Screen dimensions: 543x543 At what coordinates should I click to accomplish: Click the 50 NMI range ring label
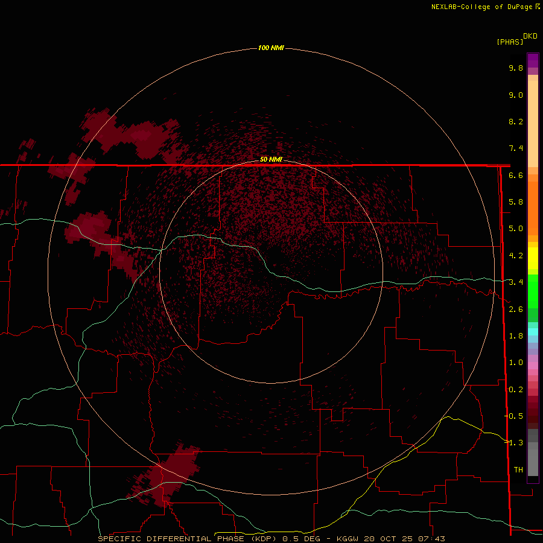pyautogui.click(x=271, y=159)
